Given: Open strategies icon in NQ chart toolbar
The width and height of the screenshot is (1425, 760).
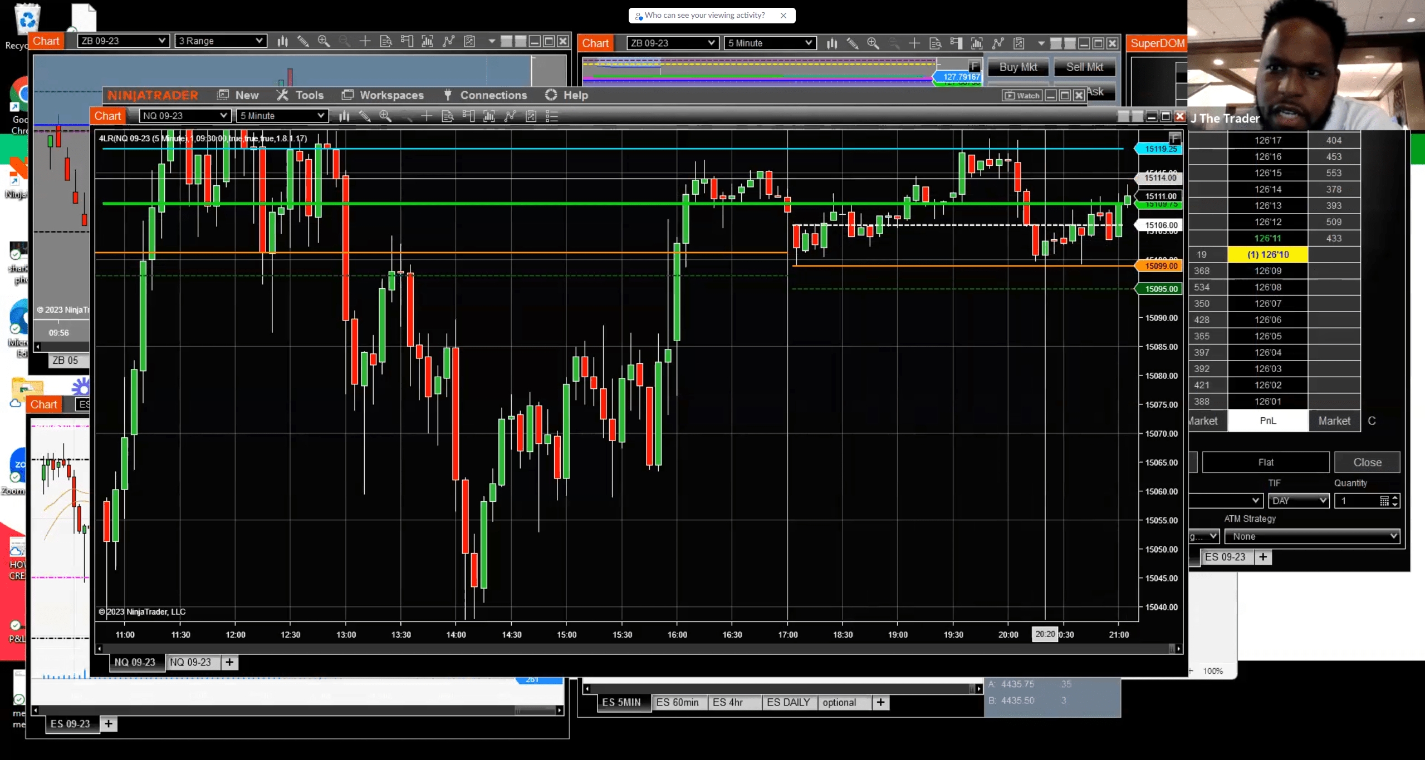Looking at the screenshot, I should (510, 116).
